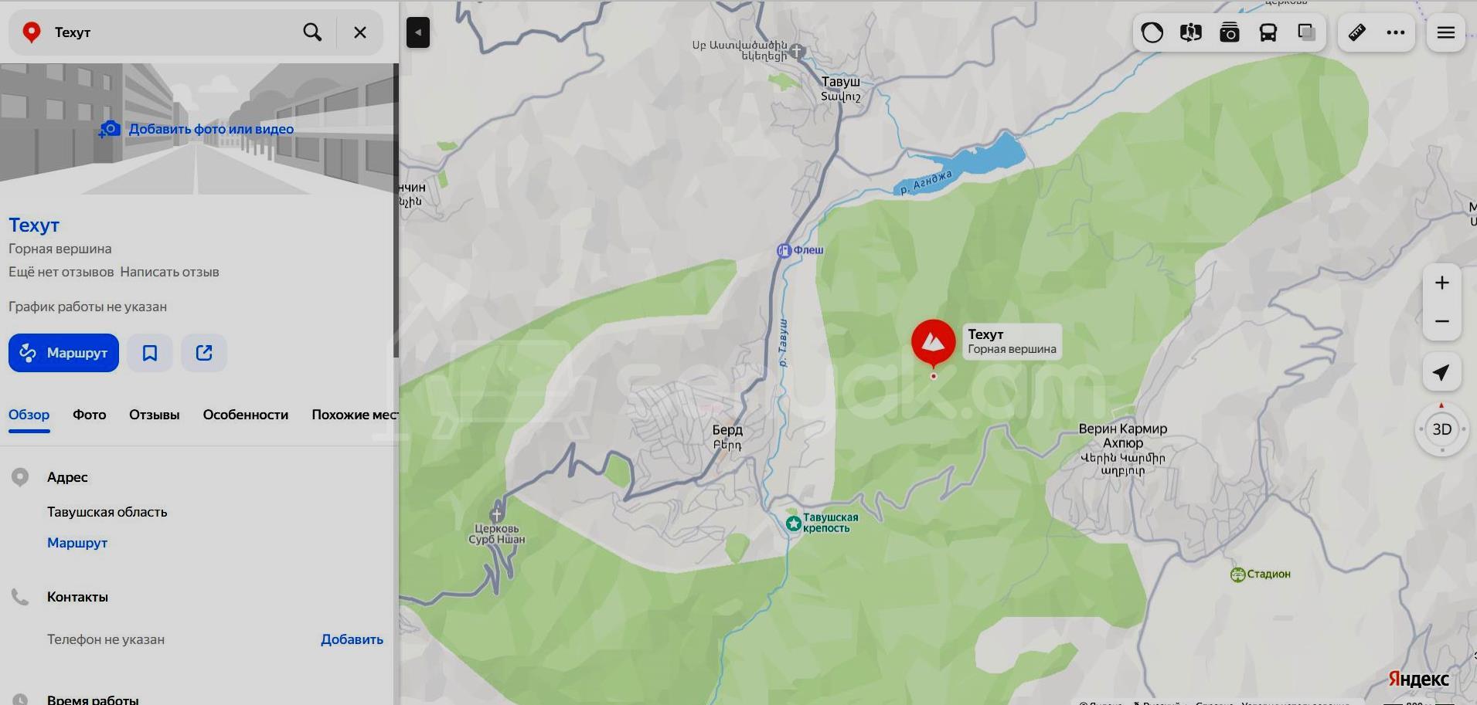The width and height of the screenshot is (1477, 705).
Task: Click the blue Маршрут route button
Action: pos(63,353)
